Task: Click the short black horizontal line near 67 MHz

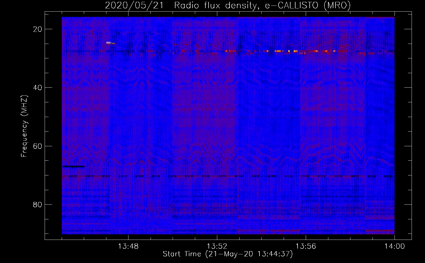Action: pos(73,166)
